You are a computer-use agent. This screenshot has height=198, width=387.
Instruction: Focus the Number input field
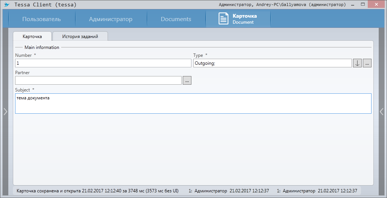point(103,63)
